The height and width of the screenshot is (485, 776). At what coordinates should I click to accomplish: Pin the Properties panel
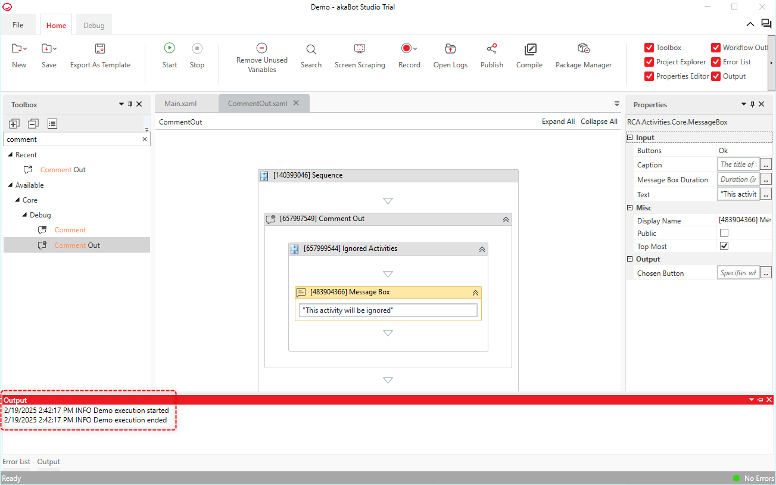(x=753, y=104)
